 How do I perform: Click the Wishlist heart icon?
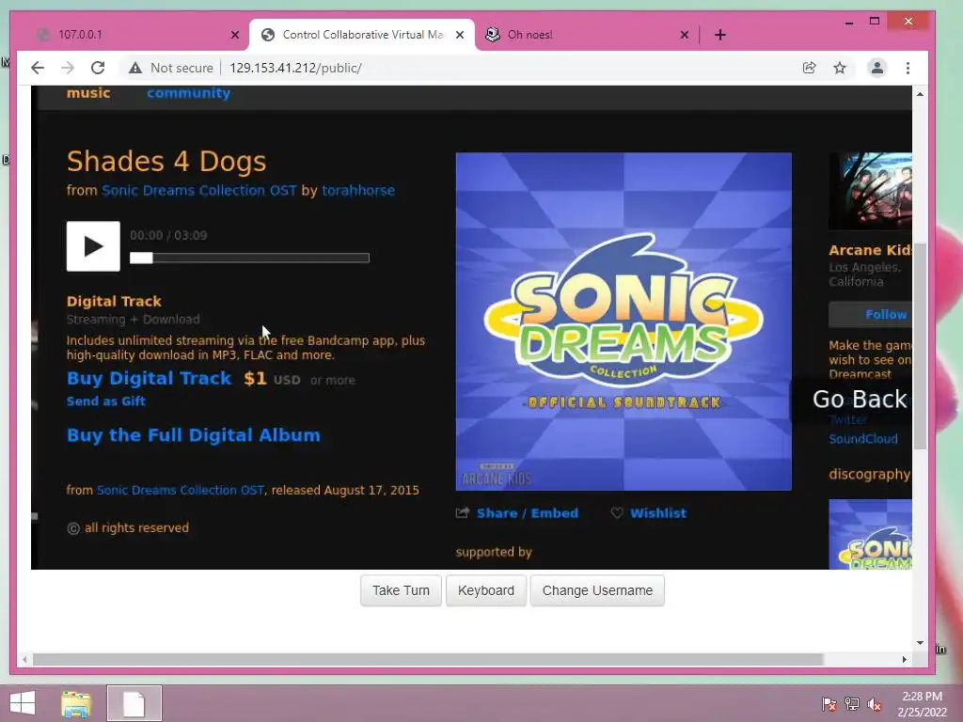[617, 512]
